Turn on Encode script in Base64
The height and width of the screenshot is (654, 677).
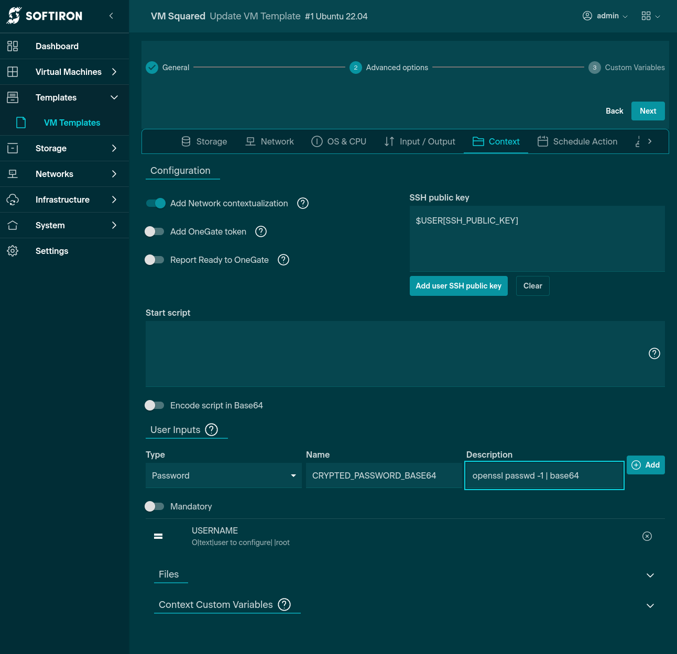click(x=155, y=405)
